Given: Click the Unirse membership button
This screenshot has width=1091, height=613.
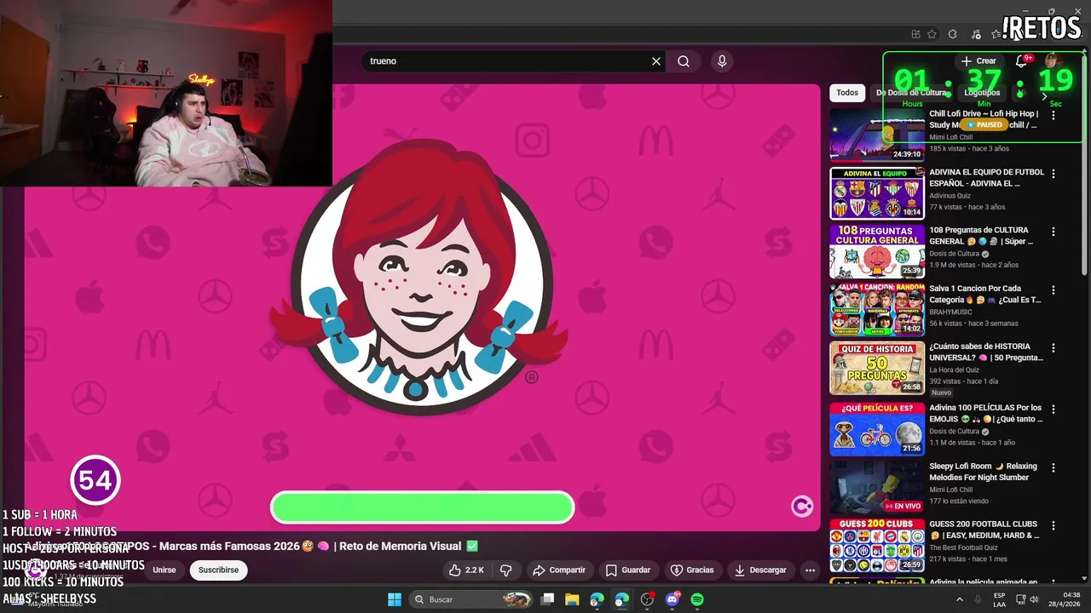Looking at the screenshot, I should click(165, 570).
